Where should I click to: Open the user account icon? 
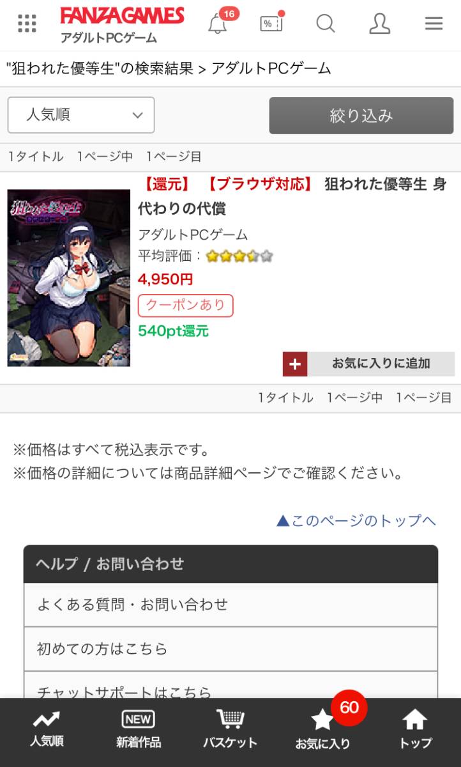tap(380, 24)
